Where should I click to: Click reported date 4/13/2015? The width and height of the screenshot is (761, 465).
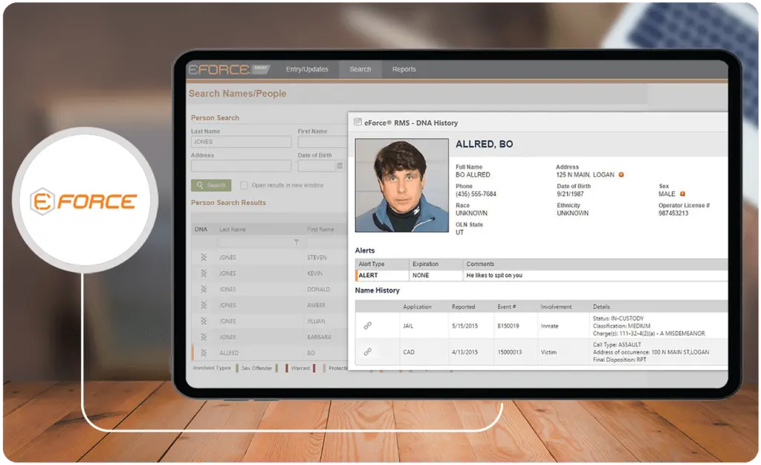[464, 353]
